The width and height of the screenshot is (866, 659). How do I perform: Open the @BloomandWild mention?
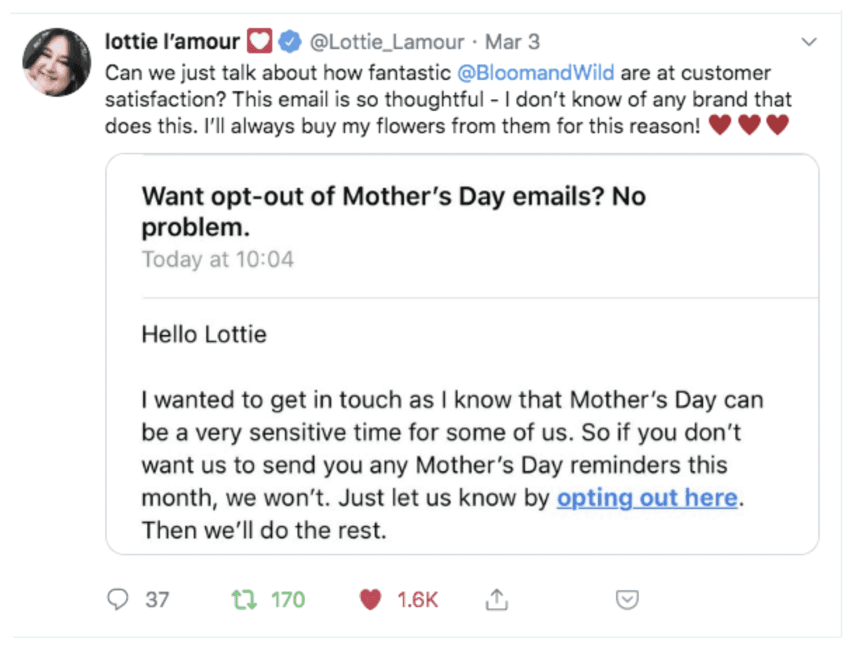[535, 73]
